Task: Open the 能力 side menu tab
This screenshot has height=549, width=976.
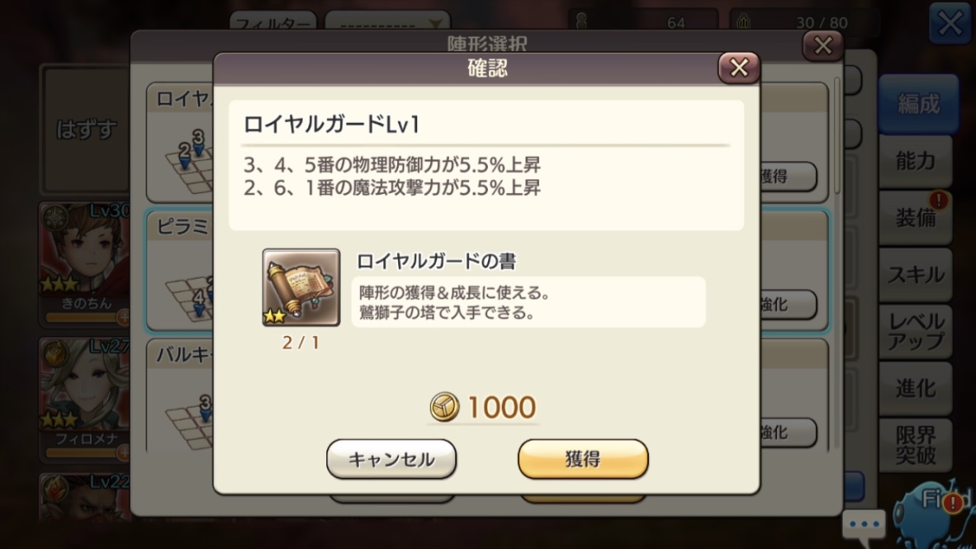Action: coord(916,161)
